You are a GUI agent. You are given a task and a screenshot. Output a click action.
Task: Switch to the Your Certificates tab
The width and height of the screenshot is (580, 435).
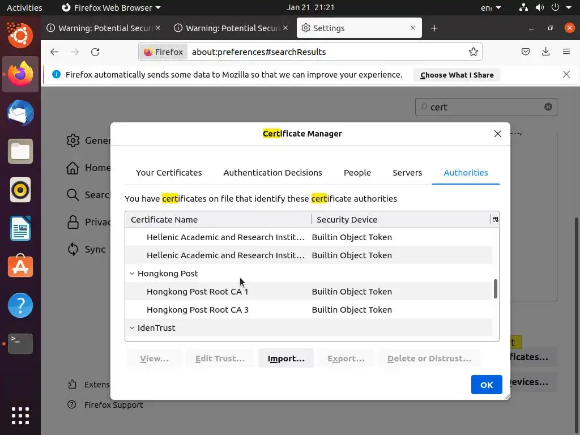click(x=169, y=172)
